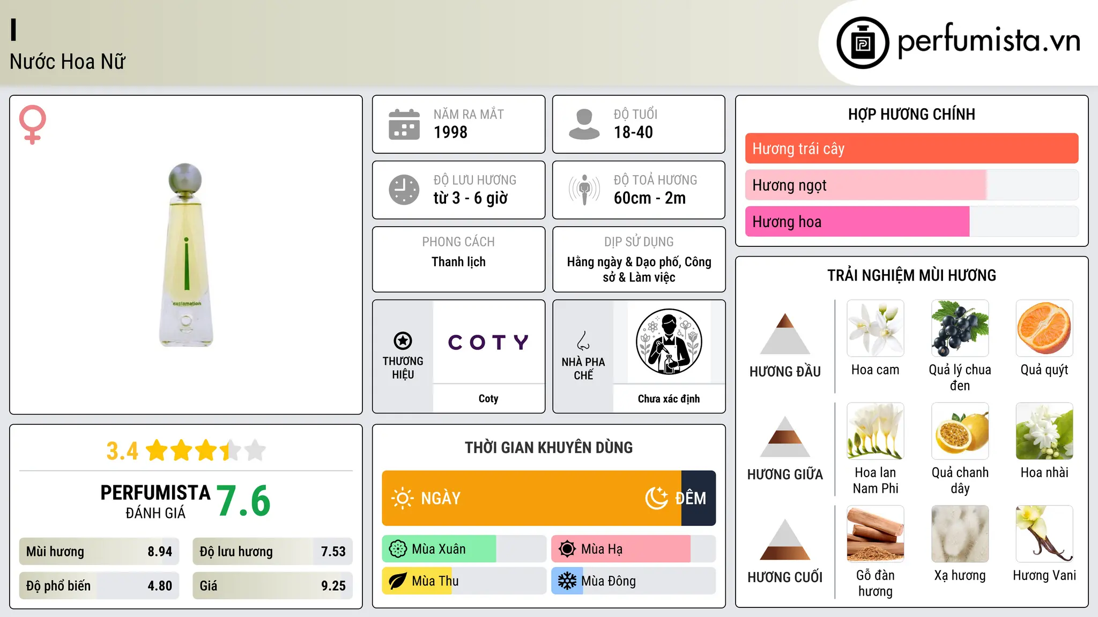Click the Mùi hương 8.94 score bar

pos(99,552)
